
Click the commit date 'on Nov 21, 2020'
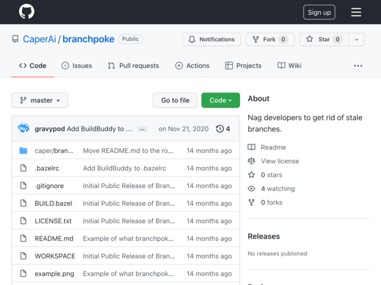point(183,129)
